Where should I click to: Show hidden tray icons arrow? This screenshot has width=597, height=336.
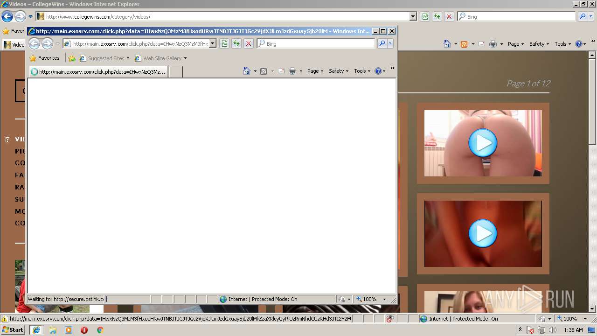pyautogui.click(x=521, y=330)
